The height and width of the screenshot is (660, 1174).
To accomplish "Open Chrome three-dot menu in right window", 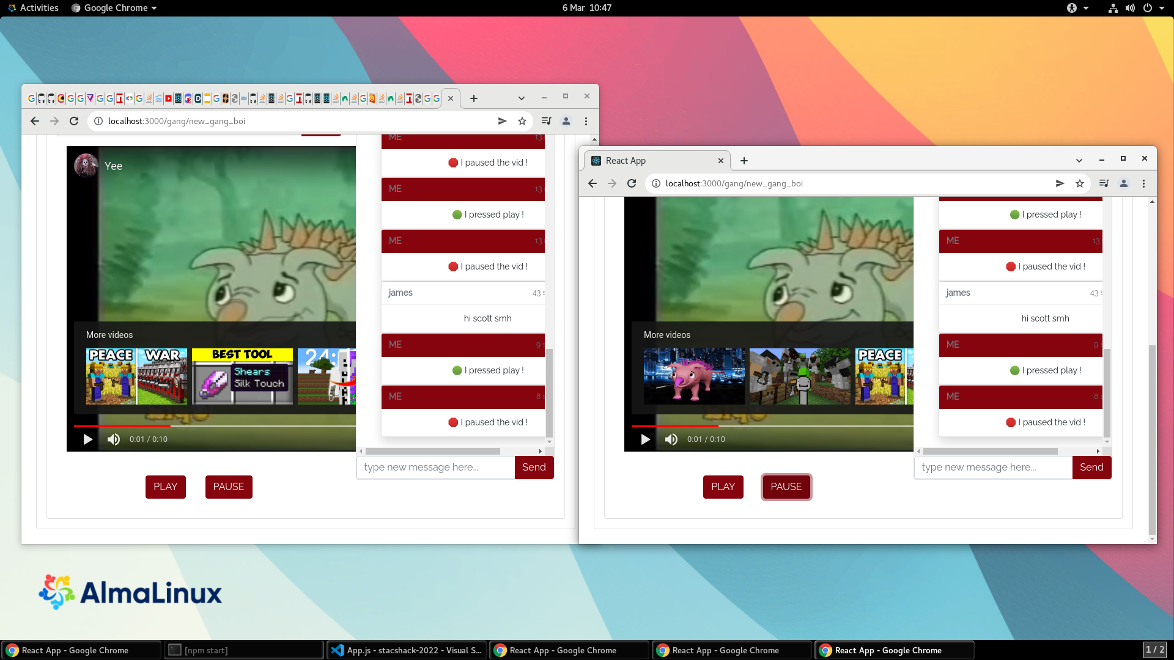I will coord(1143,183).
